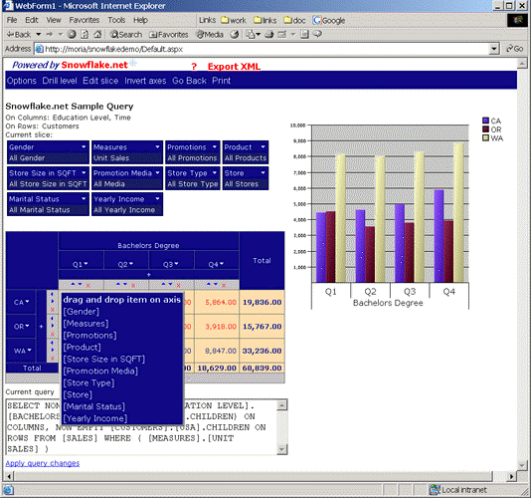Click the plus icon beside OR row
Image resolution: width=531 pixels, height=498 pixels.
pos(41,327)
